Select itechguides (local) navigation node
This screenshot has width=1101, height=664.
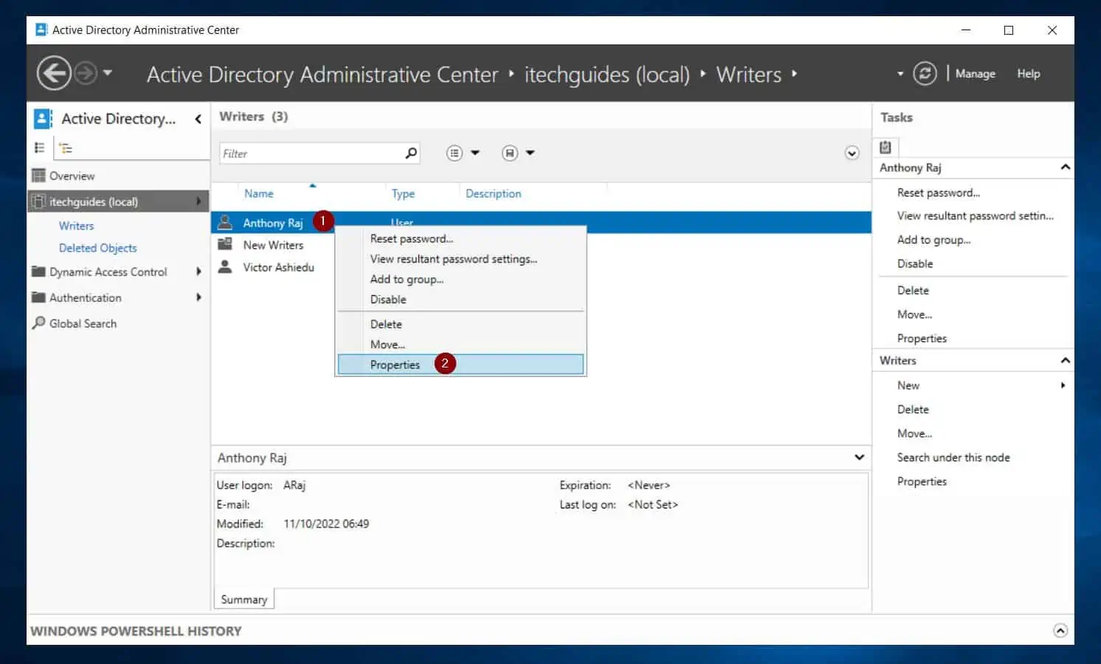click(x=119, y=201)
